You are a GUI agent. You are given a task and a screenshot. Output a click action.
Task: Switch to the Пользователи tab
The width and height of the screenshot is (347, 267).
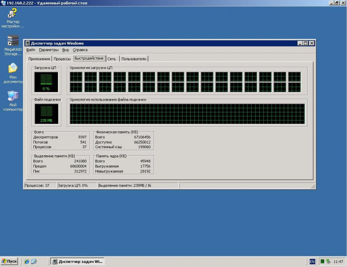[x=134, y=59]
